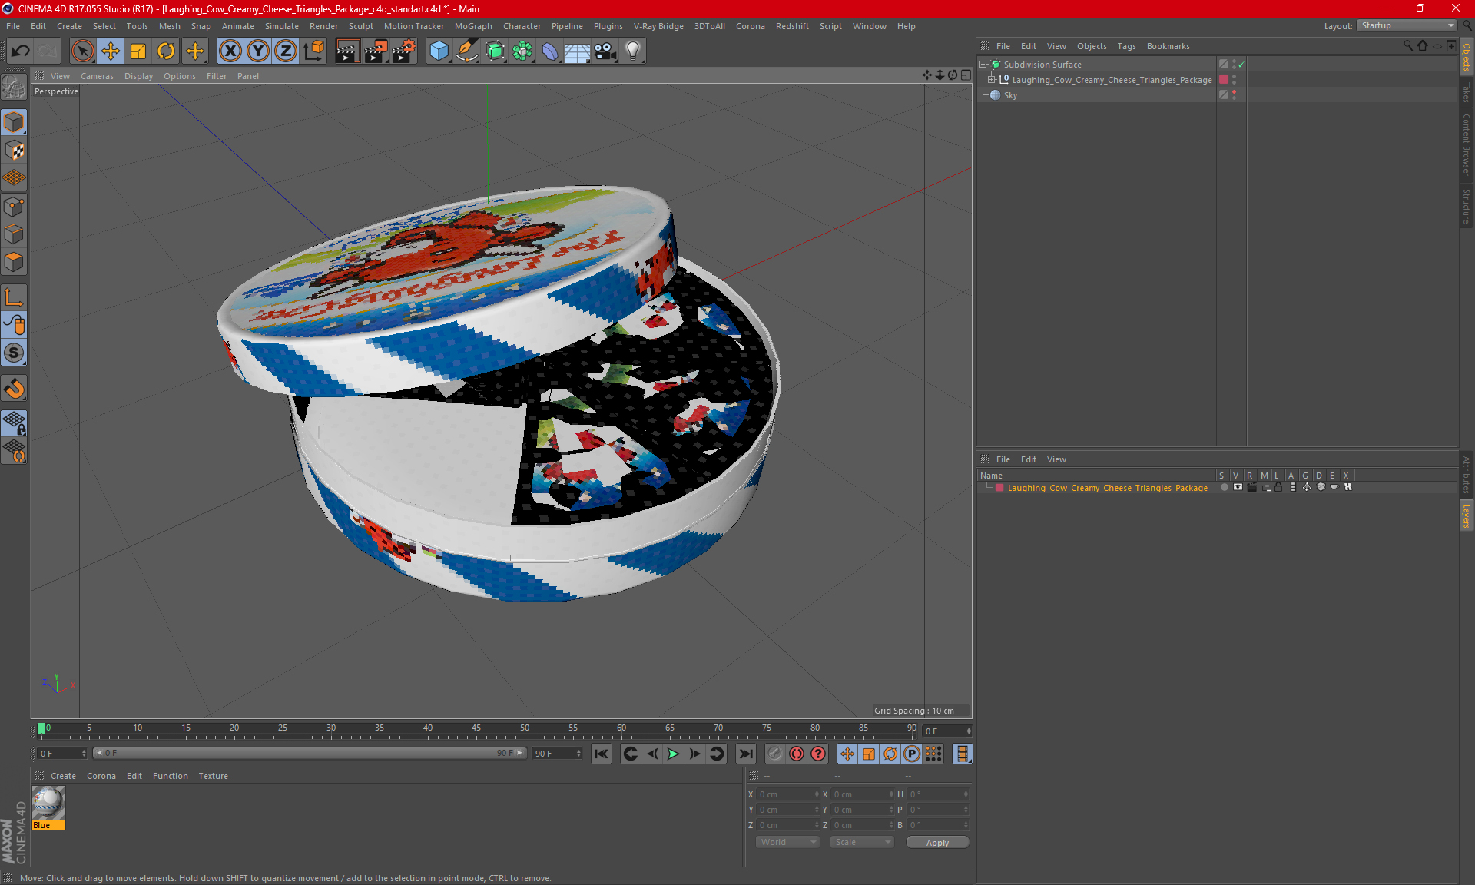Screen dimensions: 1475x885
Task: Activate the Move tool in toolbar
Action: pyautogui.click(x=111, y=51)
